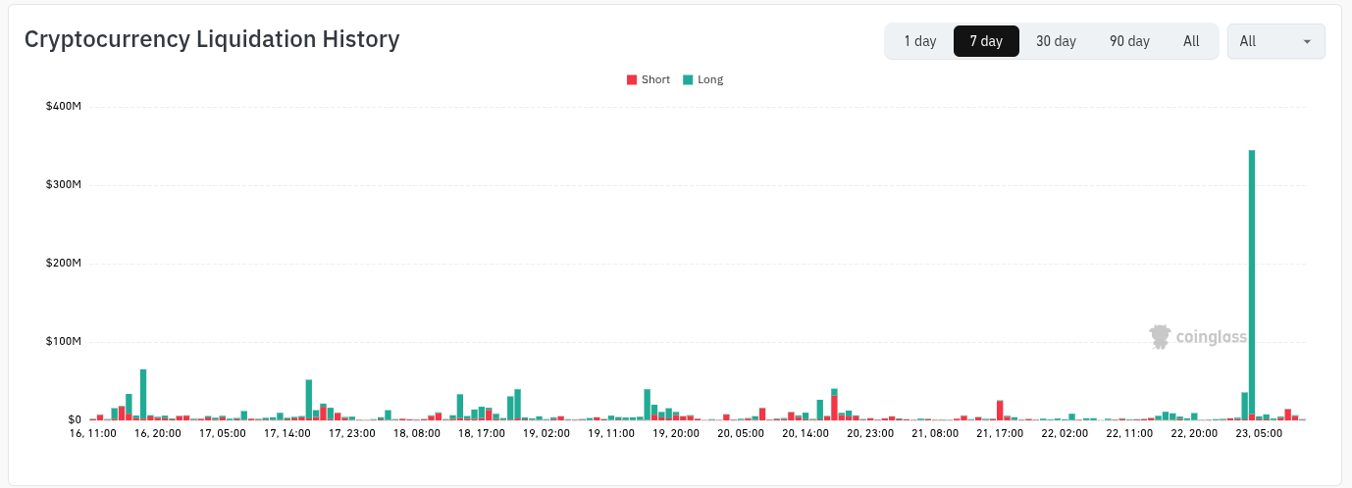Click the red Short legend color square
The height and width of the screenshot is (488, 1352).
(x=632, y=79)
